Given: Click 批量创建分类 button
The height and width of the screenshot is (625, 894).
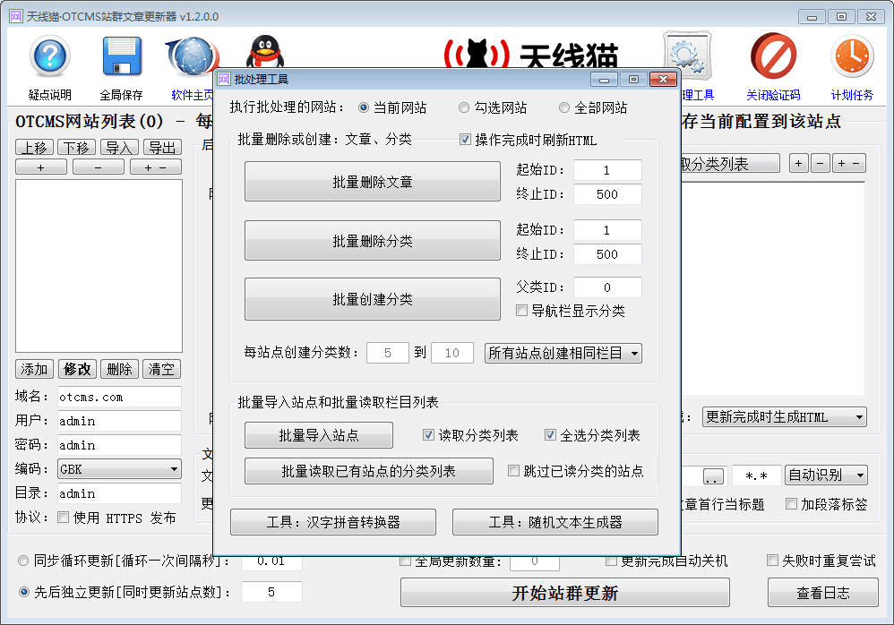Looking at the screenshot, I should pos(373,299).
